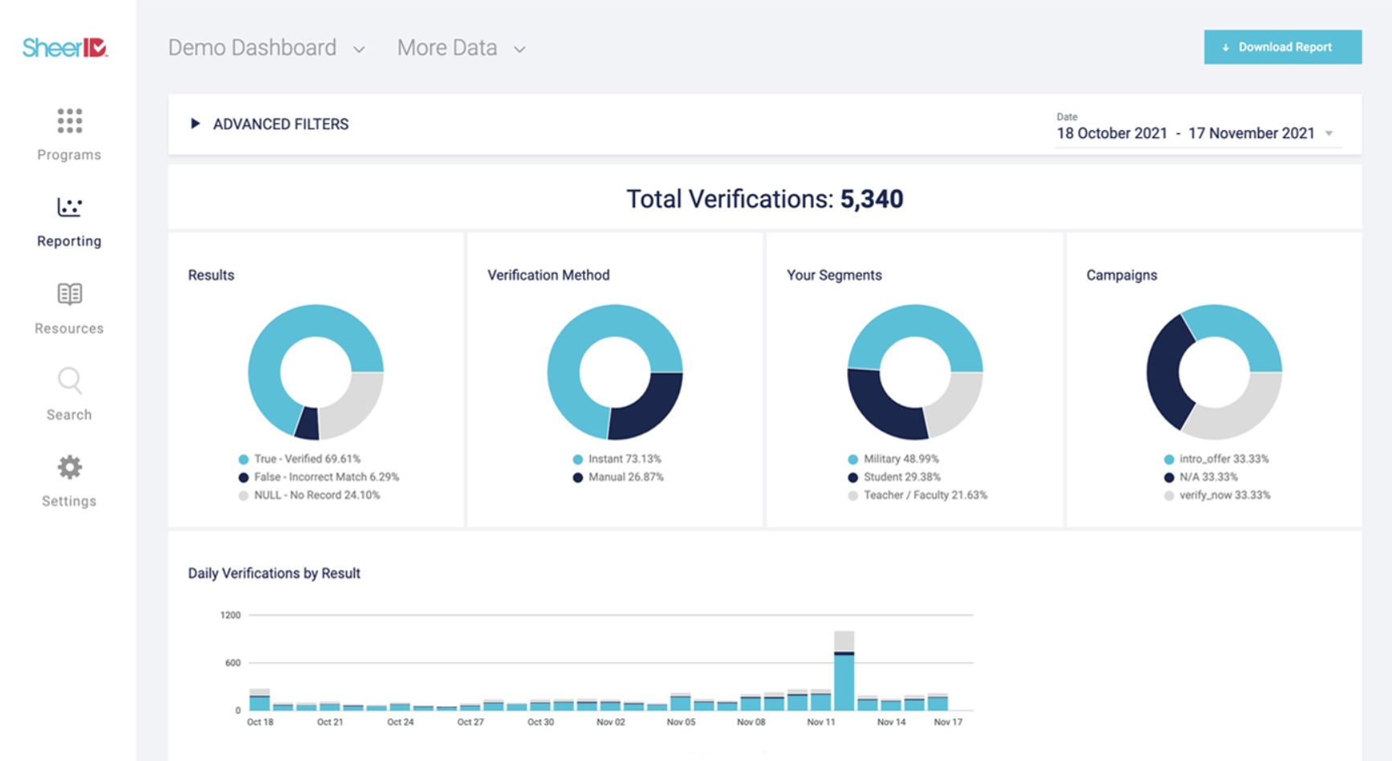Open the Settings gear icon
The height and width of the screenshot is (761, 1392).
tap(70, 467)
